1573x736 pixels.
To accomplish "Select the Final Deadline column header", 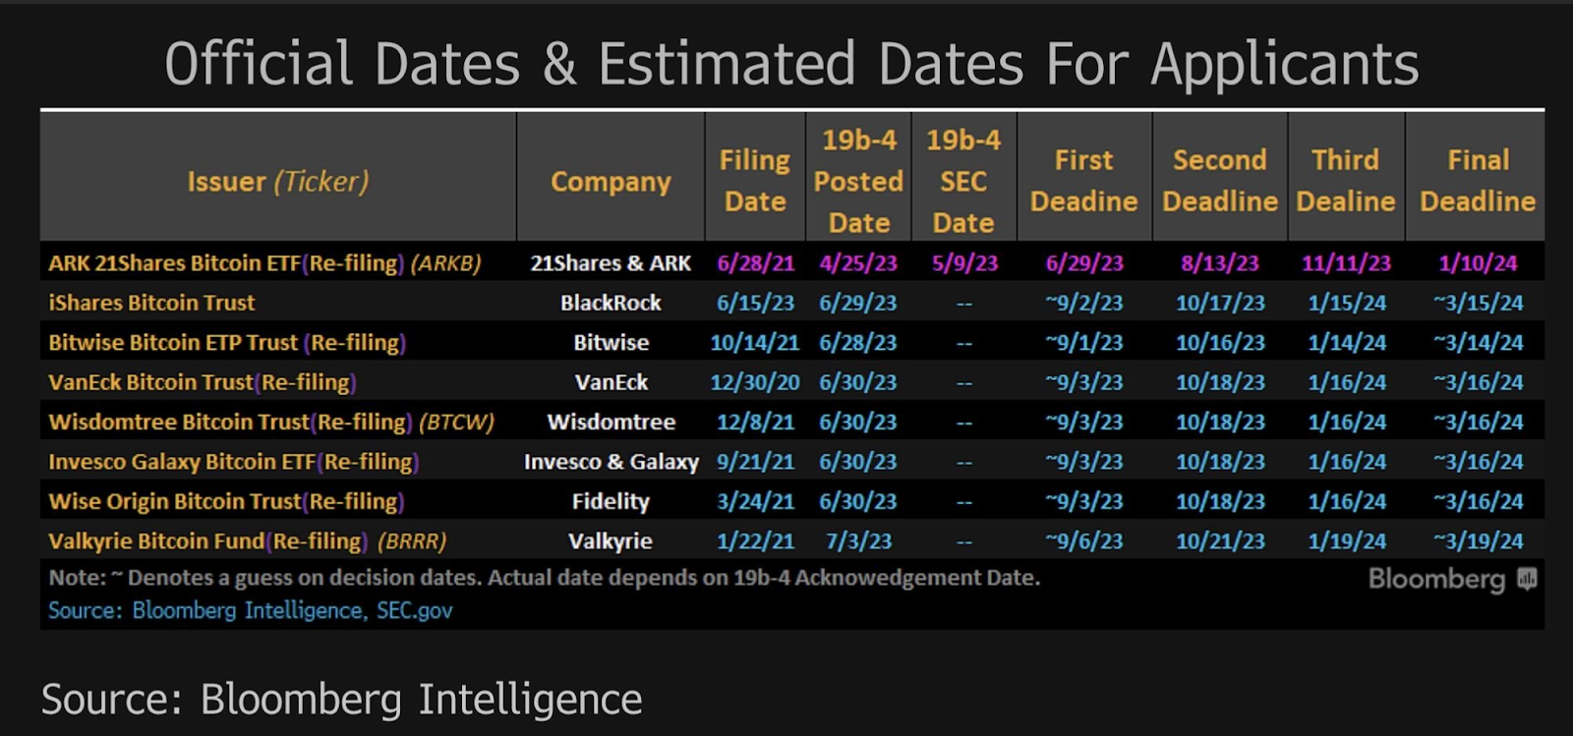I will 1478,181.
